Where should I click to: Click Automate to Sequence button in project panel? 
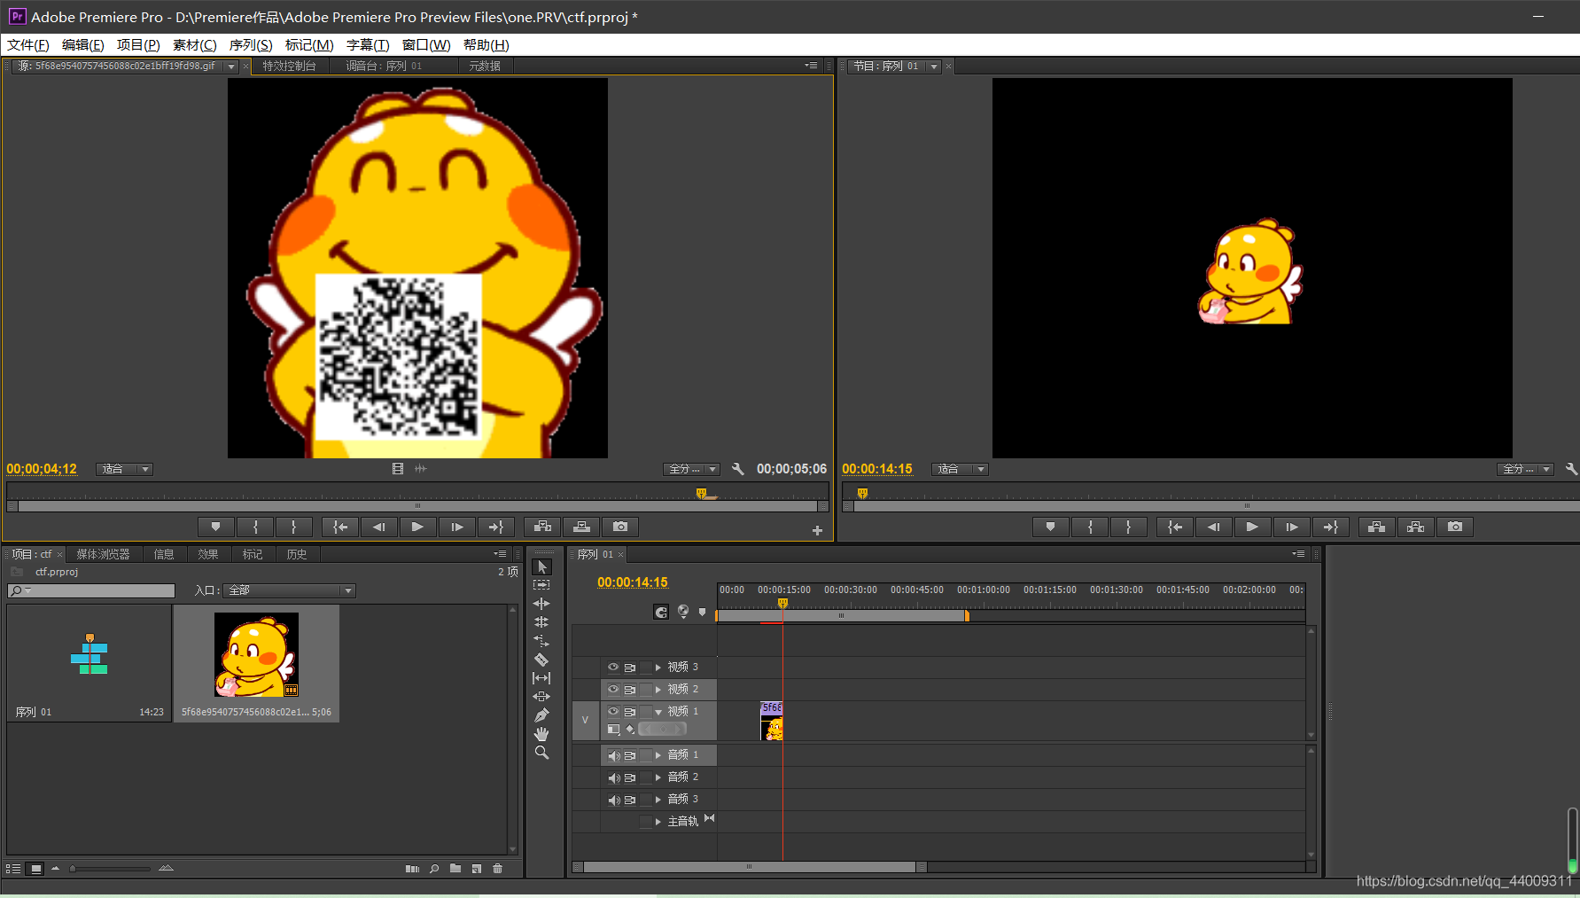(x=412, y=869)
